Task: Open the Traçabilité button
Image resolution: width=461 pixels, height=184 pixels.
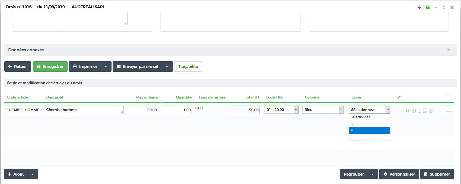Action: [188, 66]
